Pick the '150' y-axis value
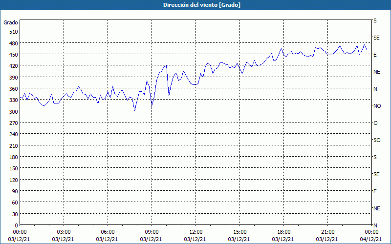Image resolution: width=391 pixels, height=244 pixels. 14,168
